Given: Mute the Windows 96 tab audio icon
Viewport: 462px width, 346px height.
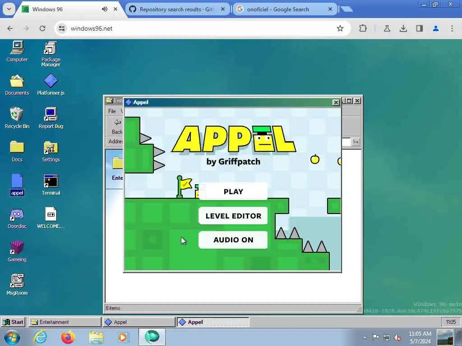Looking at the screenshot, I should [x=105, y=9].
